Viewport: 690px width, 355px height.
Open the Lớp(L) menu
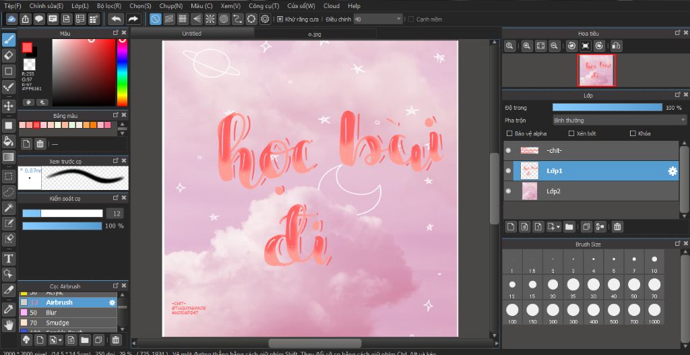pyautogui.click(x=80, y=5)
